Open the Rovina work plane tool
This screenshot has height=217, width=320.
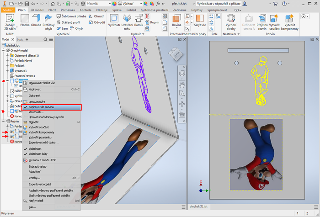[176, 21]
